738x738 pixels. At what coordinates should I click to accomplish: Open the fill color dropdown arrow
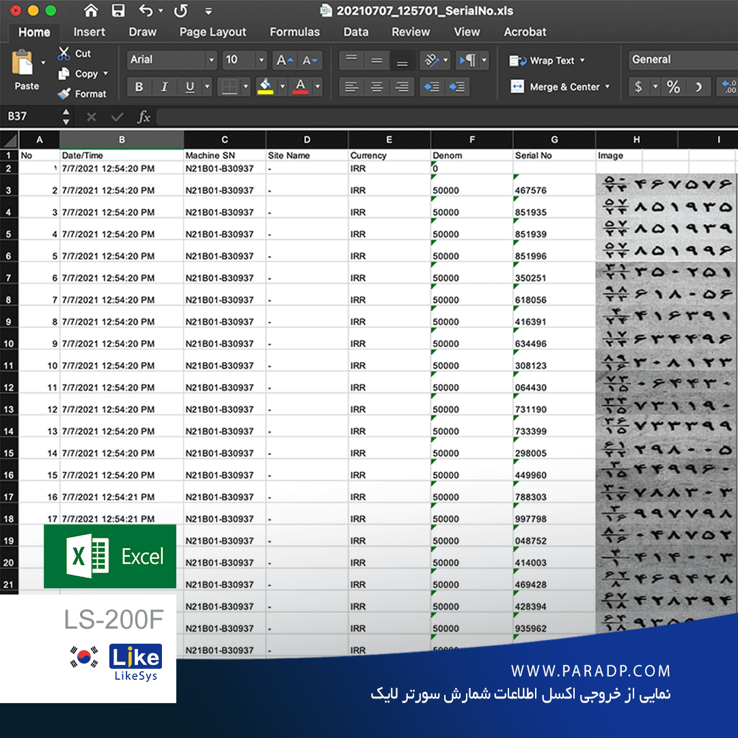tap(282, 87)
